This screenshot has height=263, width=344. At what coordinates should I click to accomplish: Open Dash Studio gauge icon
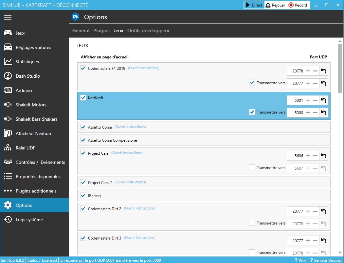pos(8,76)
